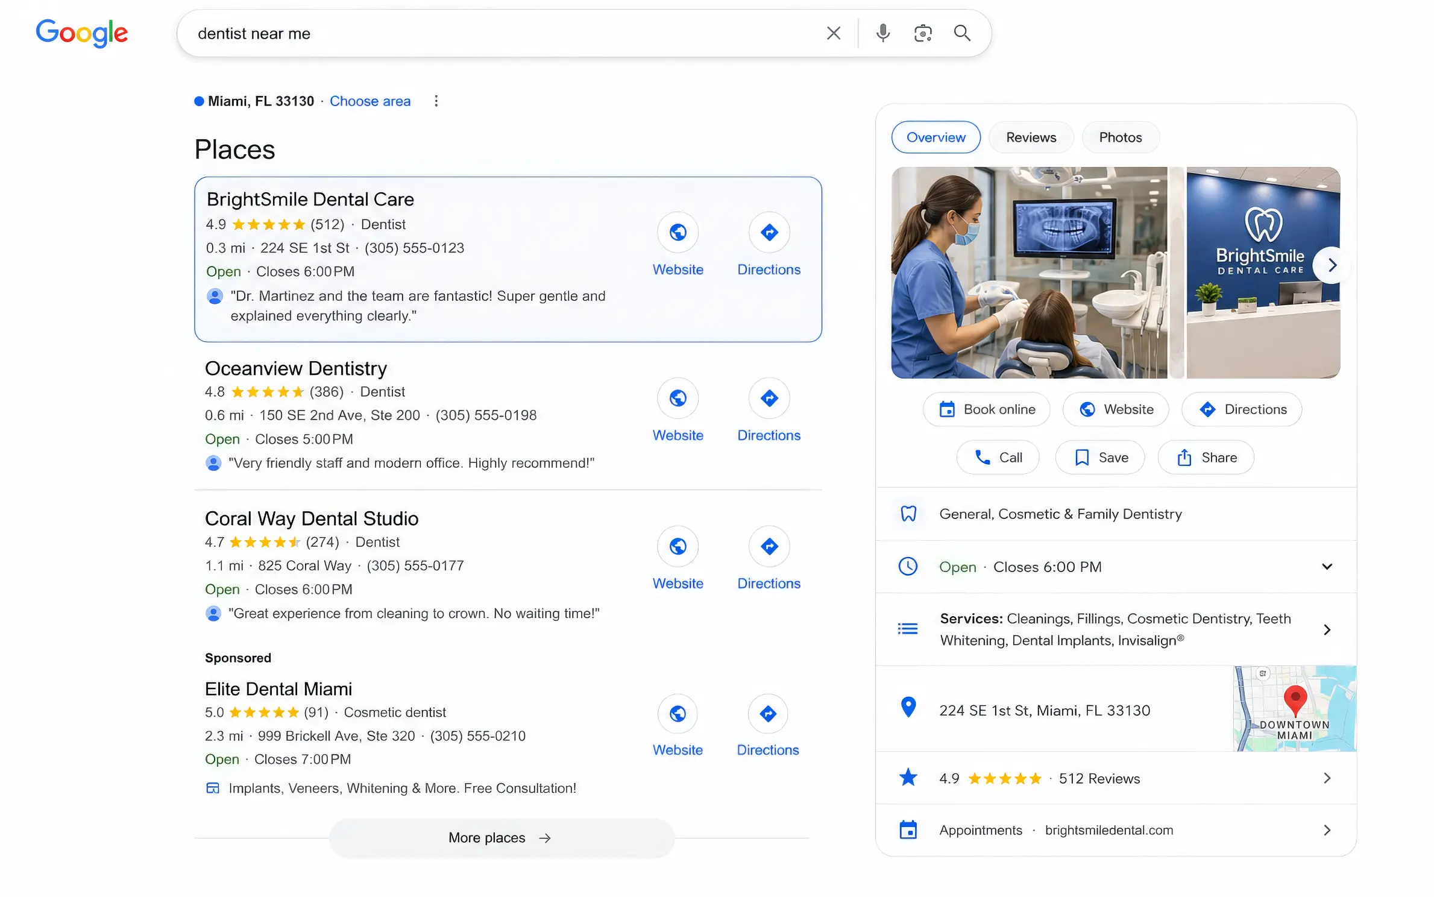
Task: Open Coral Way Dental Studio website icon
Action: (x=678, y=546)
